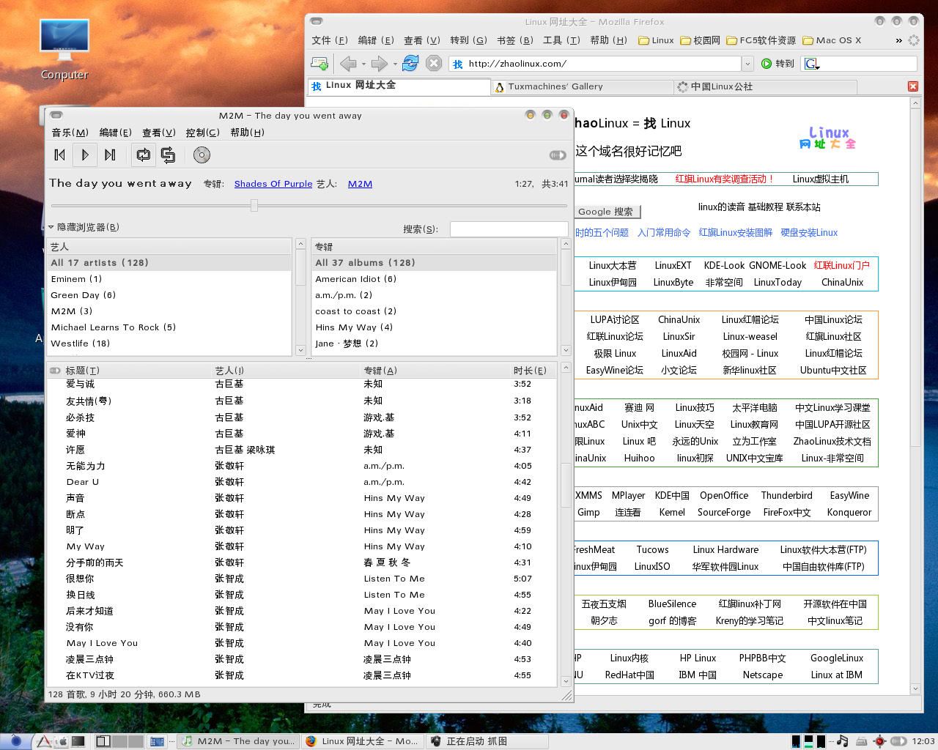Switch to Tuxmachines' Gallery tab
This screenshot has width=938, height=750.
(583, 86)
